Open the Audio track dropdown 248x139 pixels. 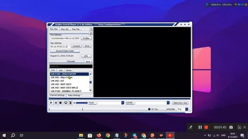[x=122, y=103]
